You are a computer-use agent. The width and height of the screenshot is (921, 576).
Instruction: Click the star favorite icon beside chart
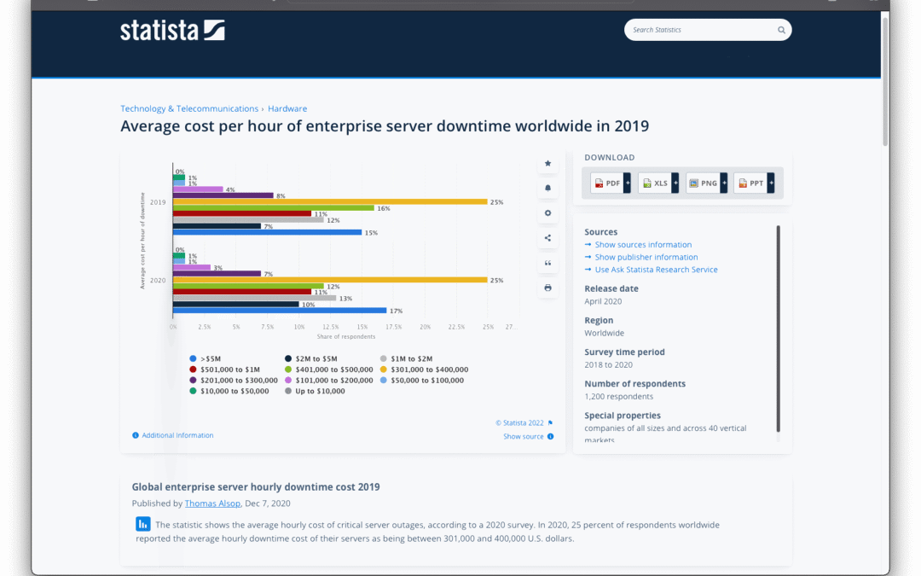(547, 163)
